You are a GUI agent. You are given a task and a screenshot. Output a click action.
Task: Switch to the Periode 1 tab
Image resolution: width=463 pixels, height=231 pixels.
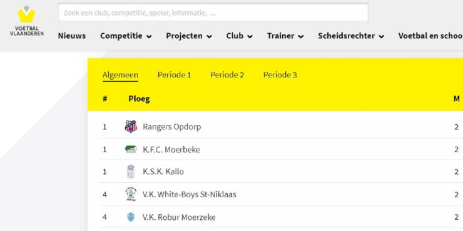pyautogui.click(x=174, y=75)
